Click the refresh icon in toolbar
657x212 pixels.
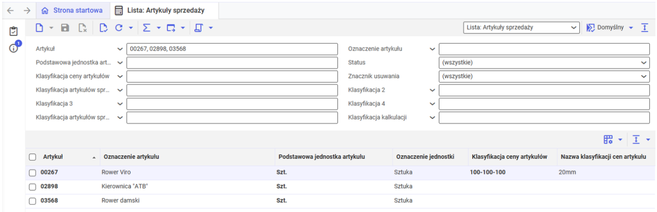[118, 28]
